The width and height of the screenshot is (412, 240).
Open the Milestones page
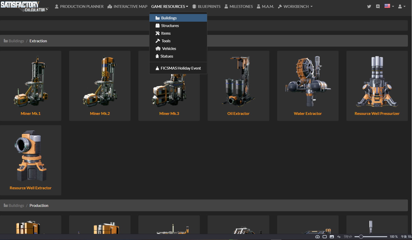coord(239,6)
